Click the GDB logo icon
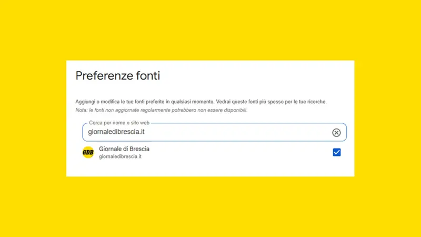Viewport: 421px width, 237px height. coord(88,152)
